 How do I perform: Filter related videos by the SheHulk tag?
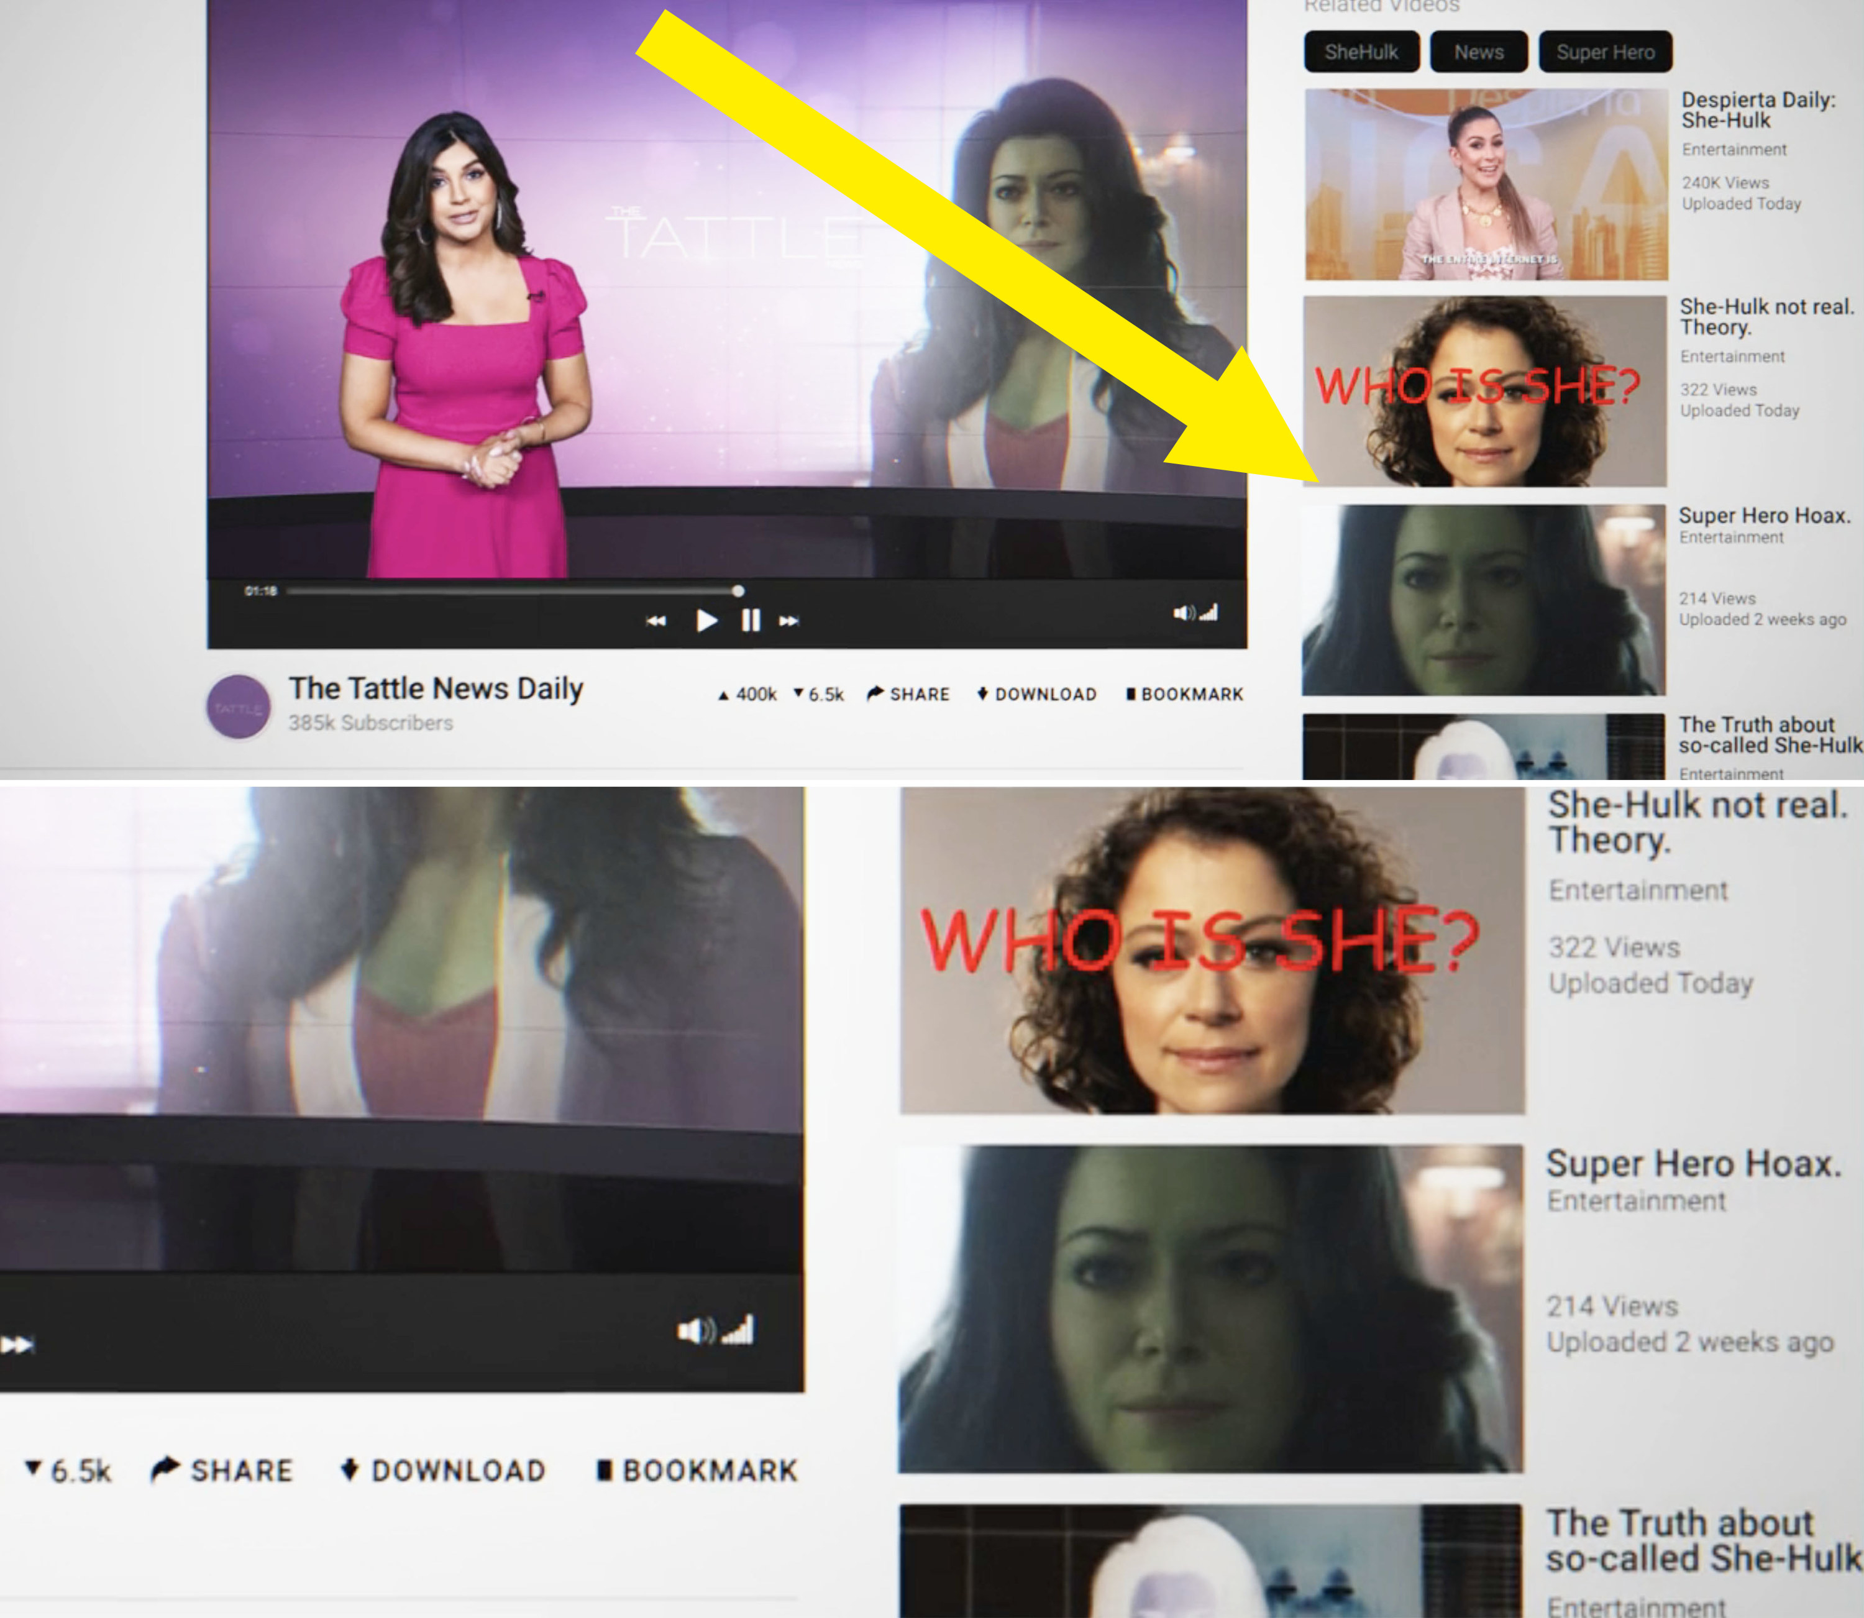(1361, 52)
